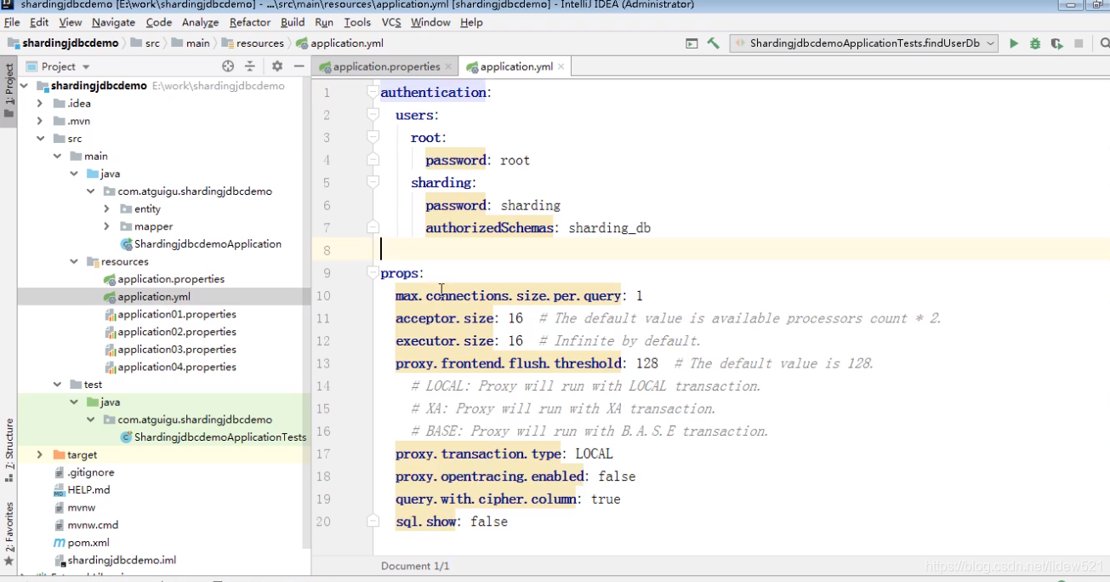Select application01.properties file

click(177, 314)
